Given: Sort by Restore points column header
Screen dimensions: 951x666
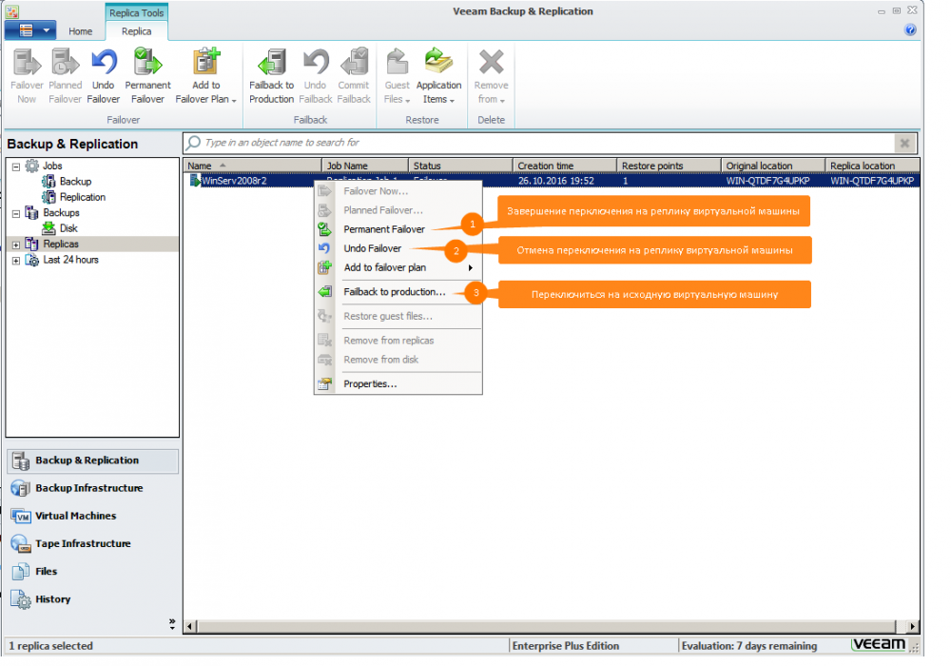Looking at the screenshot, I should point(669,166).
